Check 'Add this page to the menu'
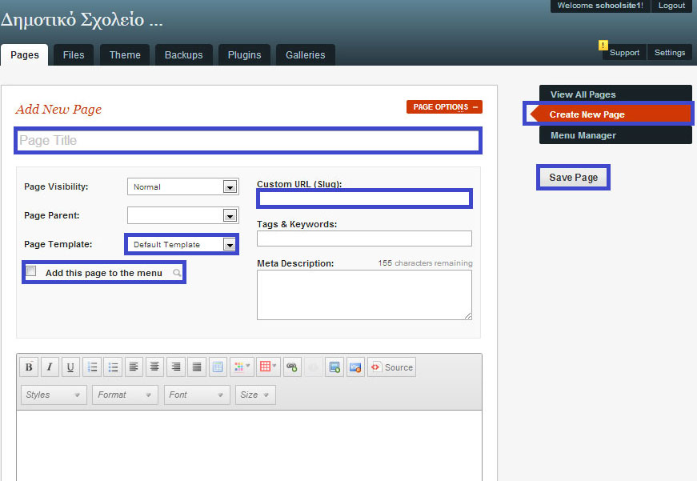The height and width of the screenshot is (481, 697). point(31,271)
